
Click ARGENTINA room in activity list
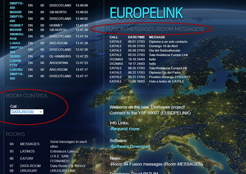pyautogui.click(x=59, y=63)
